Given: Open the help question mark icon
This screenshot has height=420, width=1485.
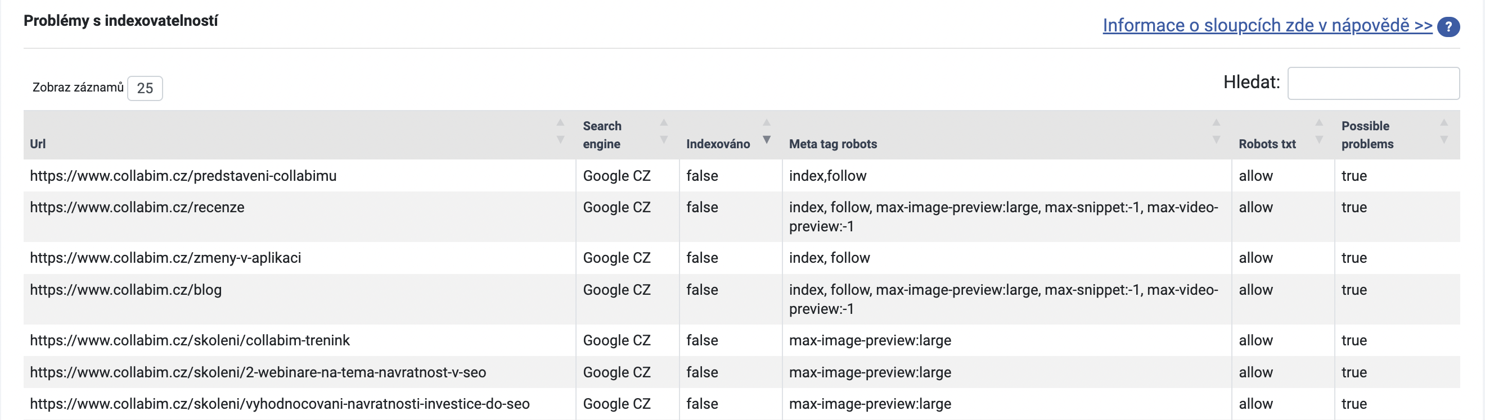Looking at the screenshot, I should tap(1448, 27).
